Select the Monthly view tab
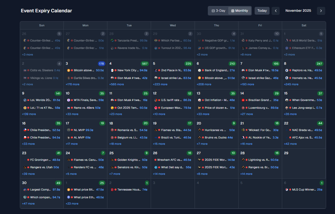Image resolution: width=335 pixels, height=214 pixels. [239, 11]
